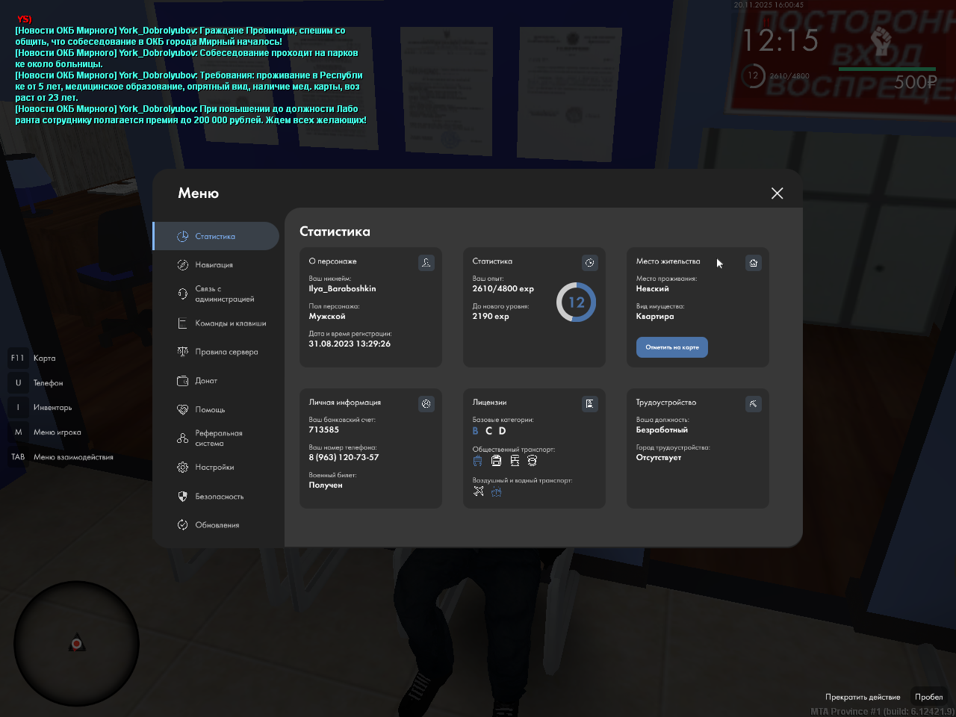956x717 pixels.
Task: Click the house icon on Место жительства card
Action: tap(753, 262)
